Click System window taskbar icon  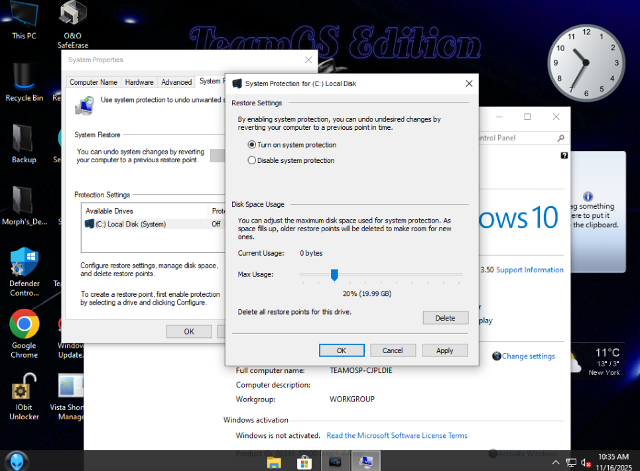(x=365, y=462)
